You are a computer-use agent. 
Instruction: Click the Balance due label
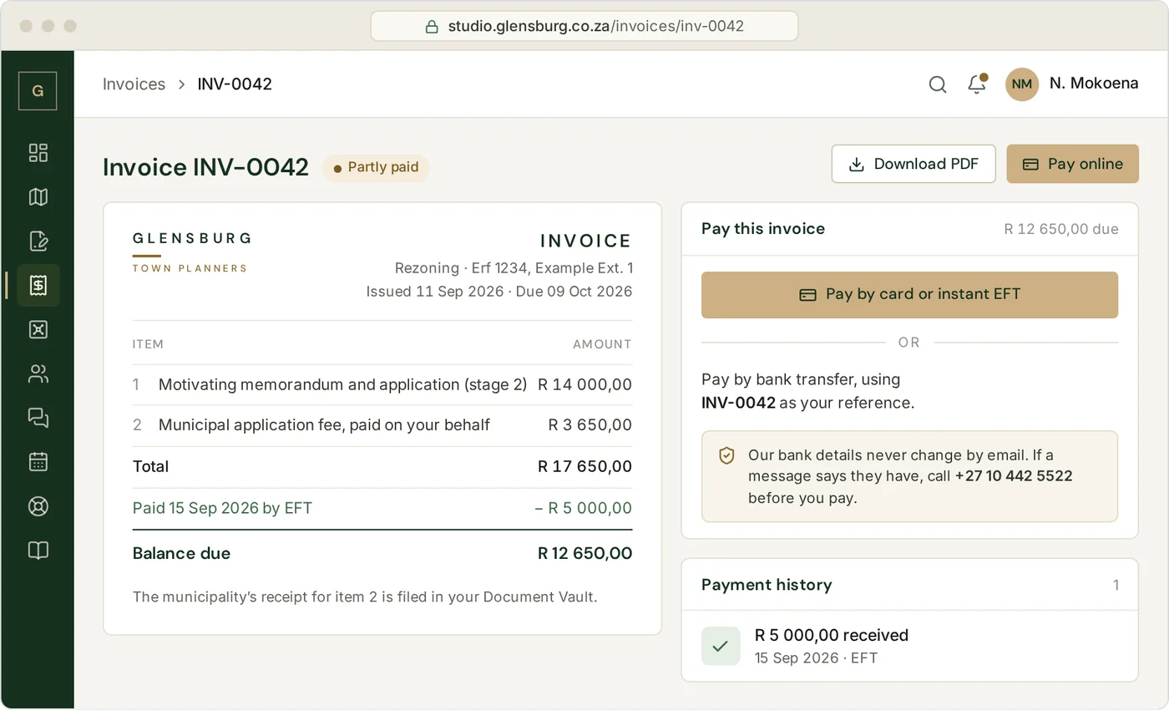(x=181, y=554)
